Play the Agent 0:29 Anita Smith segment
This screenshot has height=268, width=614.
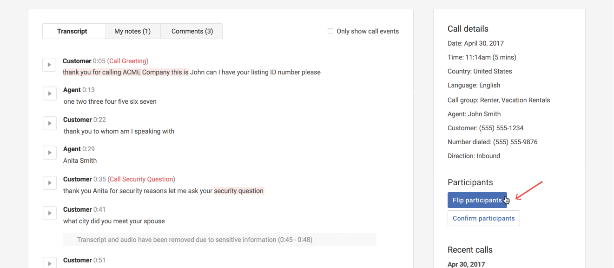pyautogui.click(x=49, y=153)
